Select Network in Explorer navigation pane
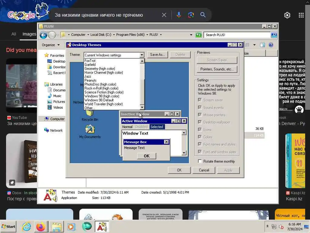 click(54, 130)
